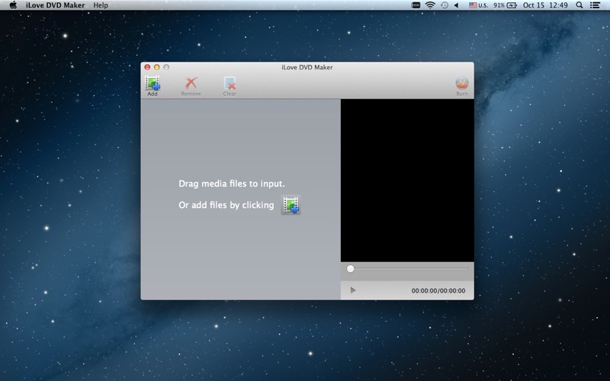
Task: Open Spotlight search magnifier icon
Action: pyautogui.click(x=579, y=5)
